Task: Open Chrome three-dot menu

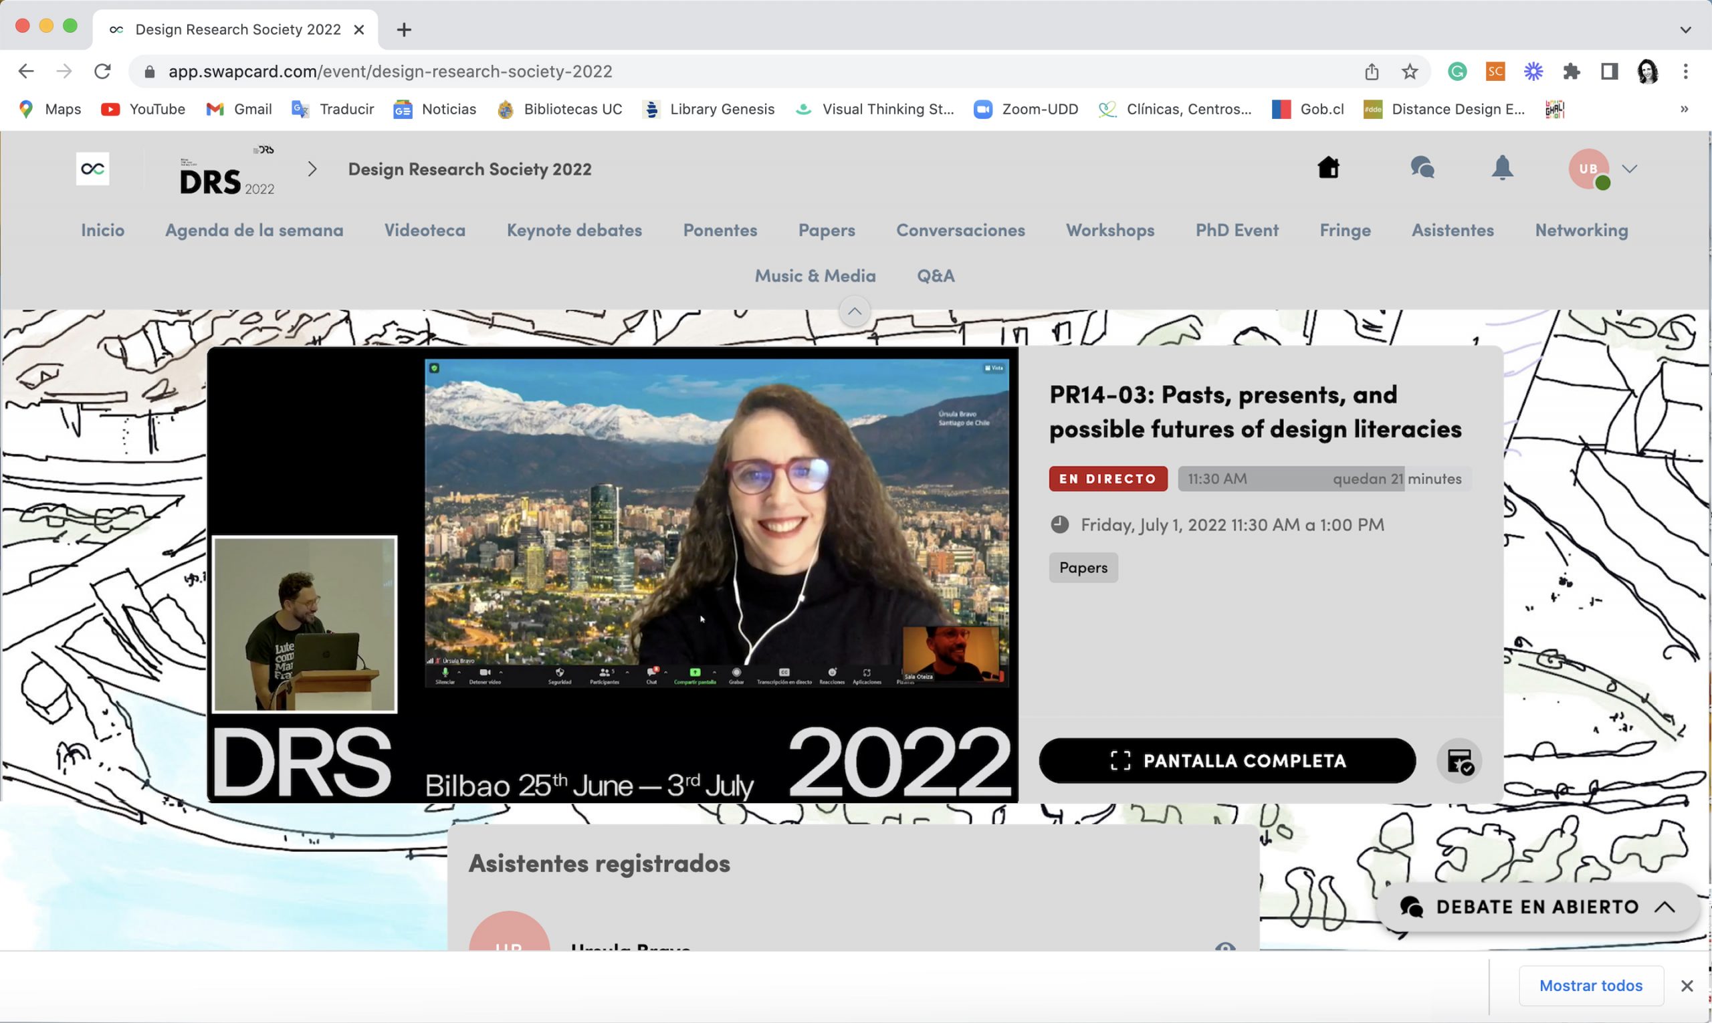Action: (x=1685, y=71)
